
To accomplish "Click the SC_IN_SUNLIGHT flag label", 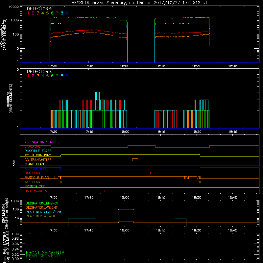I will [x=38, y=155].
